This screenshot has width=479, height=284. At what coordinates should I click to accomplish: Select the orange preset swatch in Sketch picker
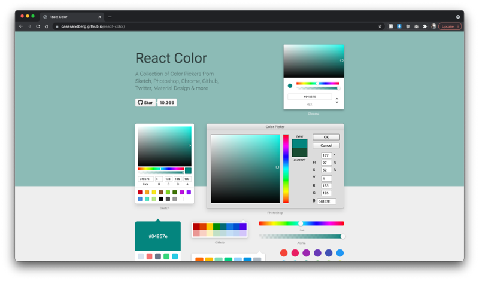tap(147, 192)
